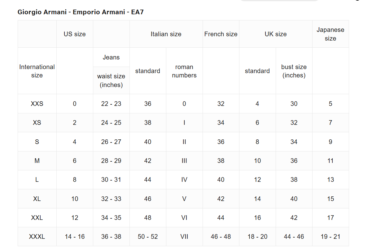Select the 18 - 20 UK size cell
This screenshot has height=249, width=372.
pyautogui.click(x=257, y=237)
